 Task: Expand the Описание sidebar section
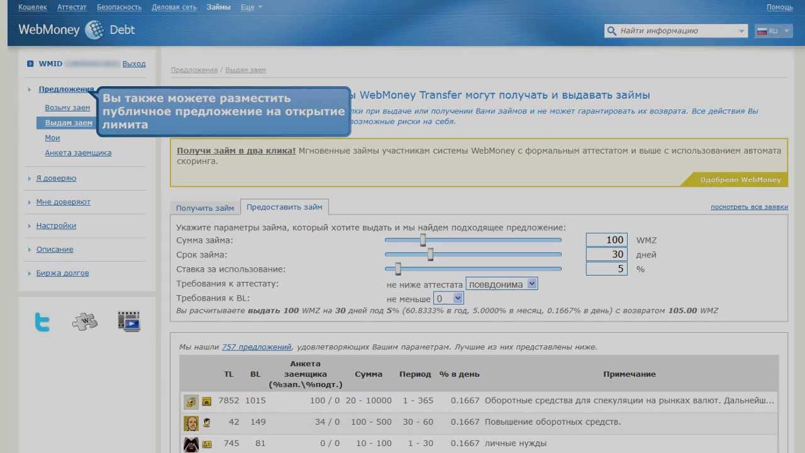pyautogui.click(x=55, y=249)
